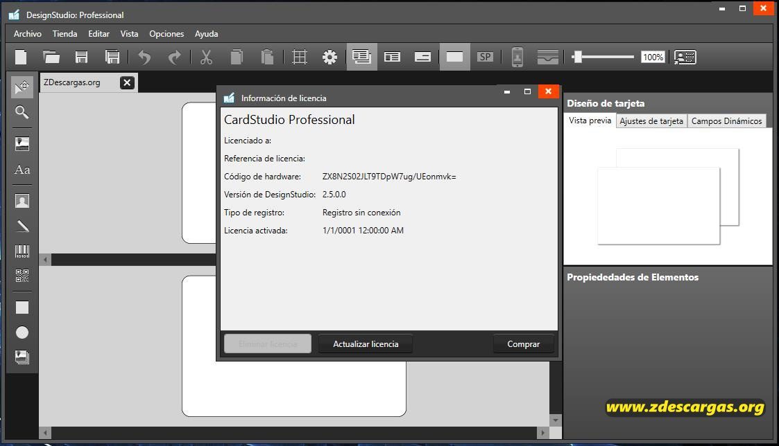This screenshot has width=779, height=446.
Task: Click the card preview thumbnail in Vista previa
Action: point(668,197)
